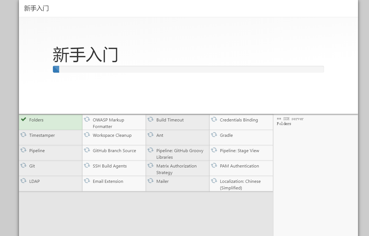Click the pending sync icon beside Build Timeout
Viewport: 369px width, 236px height.
(150, 119)
